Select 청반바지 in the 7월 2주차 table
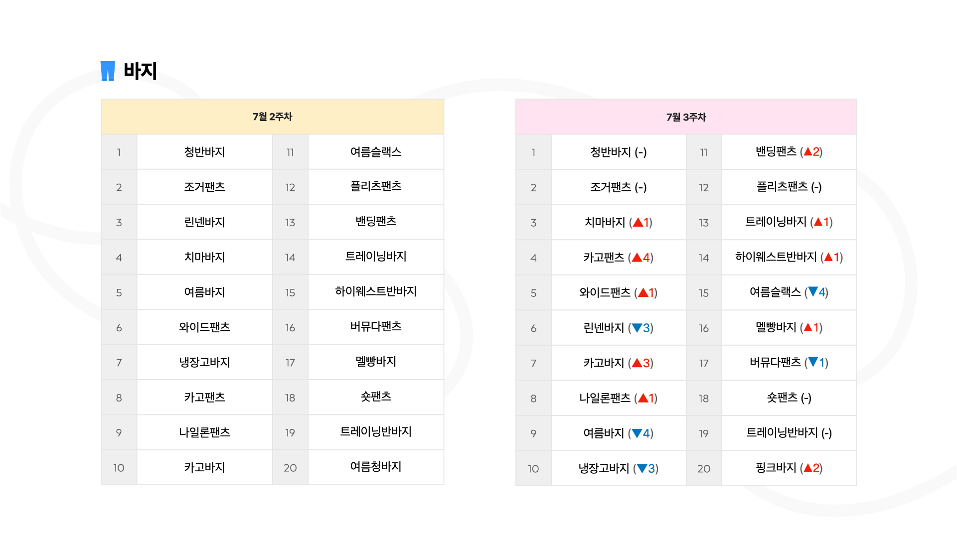The image size is (957, 538). [x=204, y=152]
